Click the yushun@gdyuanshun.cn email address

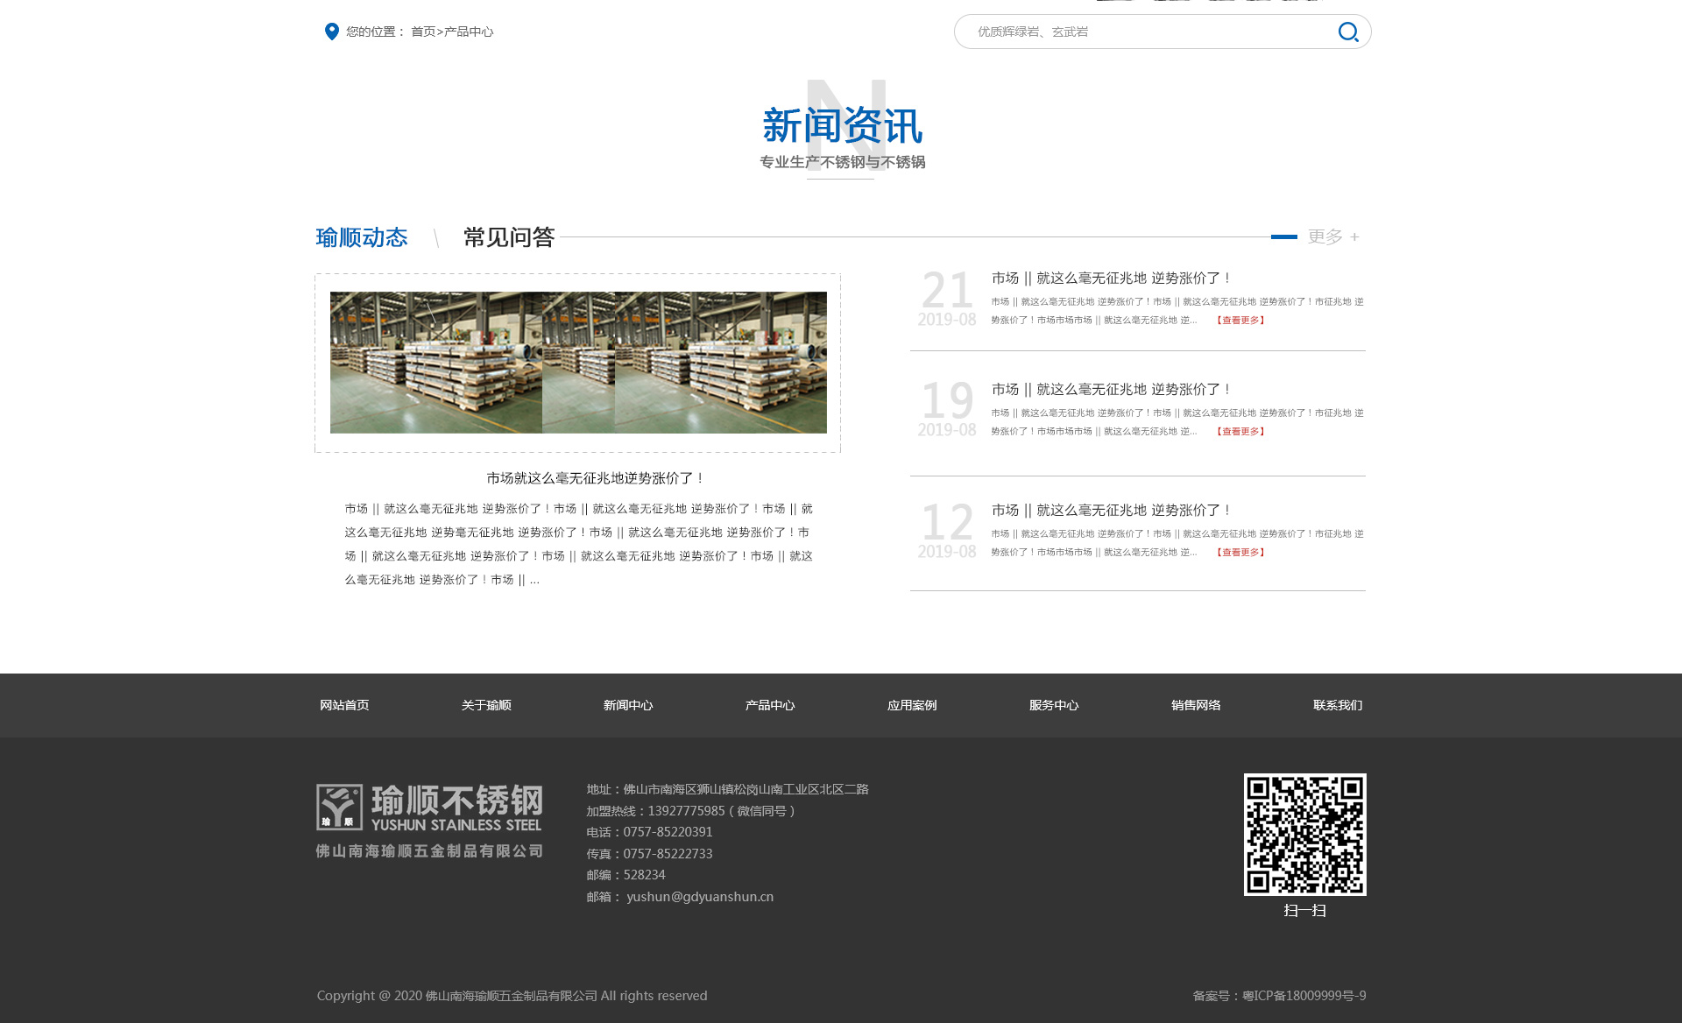coord(700,897)
